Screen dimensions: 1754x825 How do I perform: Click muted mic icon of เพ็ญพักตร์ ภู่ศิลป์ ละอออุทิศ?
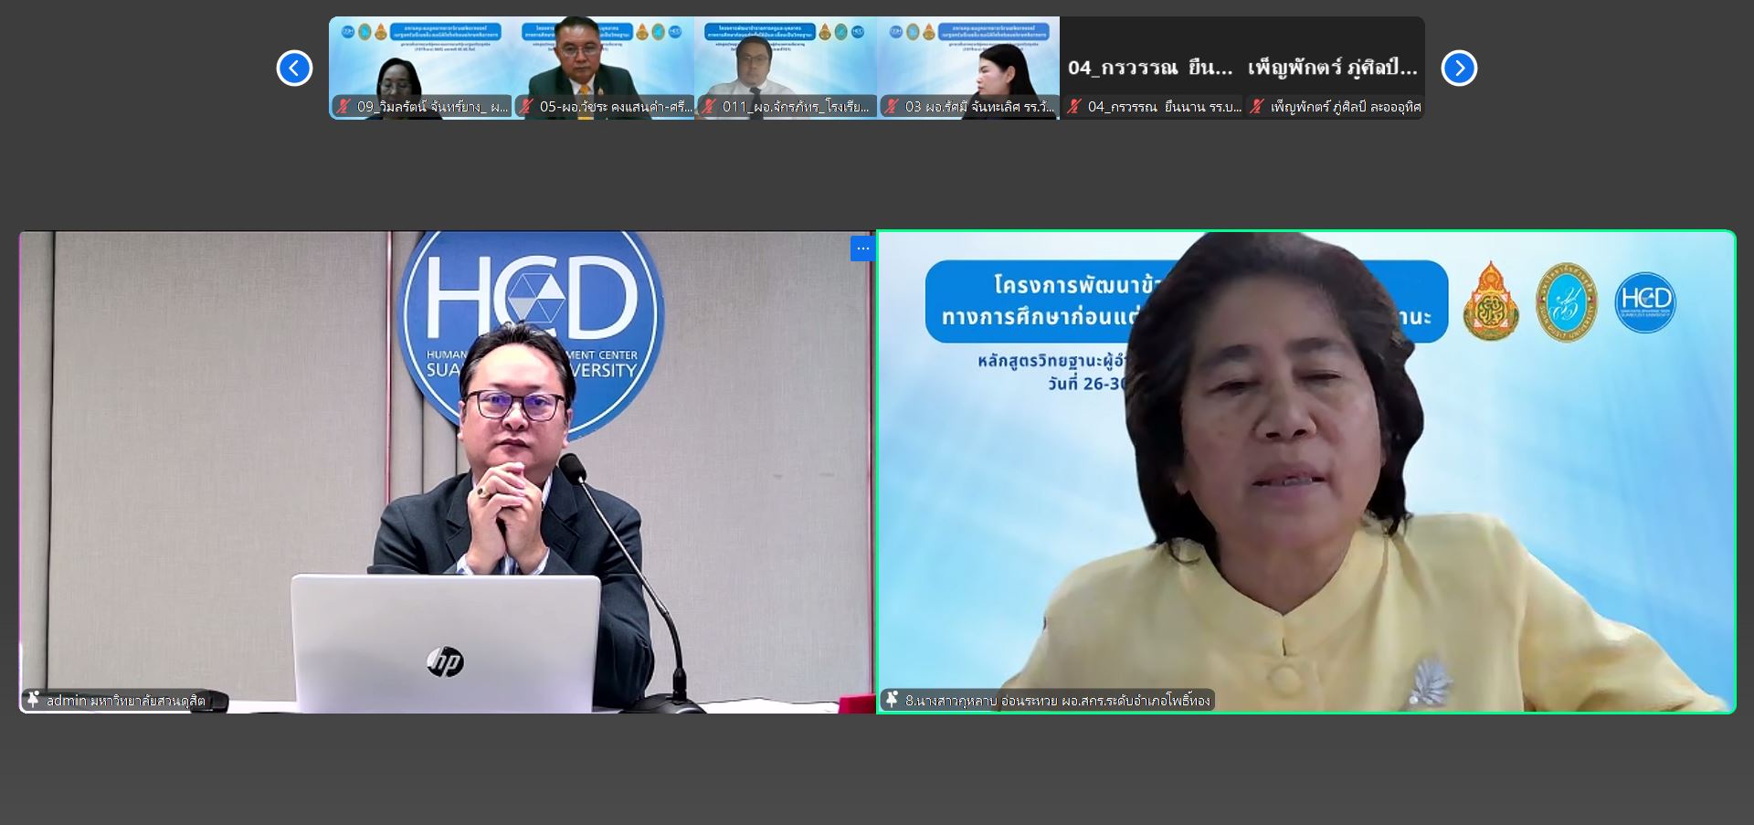[1257, 107]
